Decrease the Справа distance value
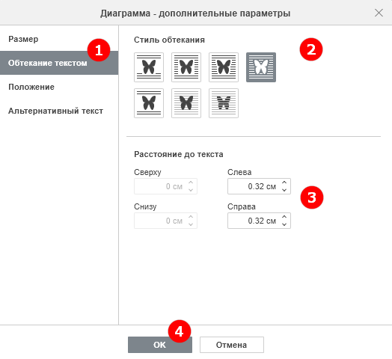This screenshot has width=392, height=359. tap(284, 224)
